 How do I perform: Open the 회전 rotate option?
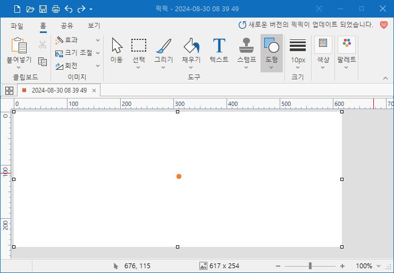pos(66,66)
